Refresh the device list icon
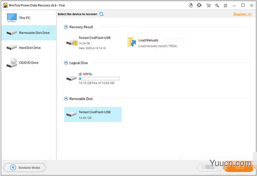This screenshot has height=176, width=257. [101, 14]
